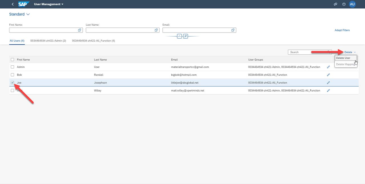Edit Bob Randall with the pencil icon
365x184 pixels.
click(328, 74)
